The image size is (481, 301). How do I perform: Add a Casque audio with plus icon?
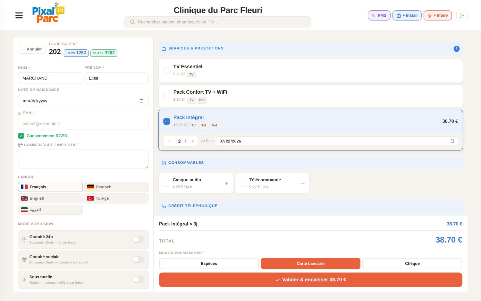tap(226, 183)
